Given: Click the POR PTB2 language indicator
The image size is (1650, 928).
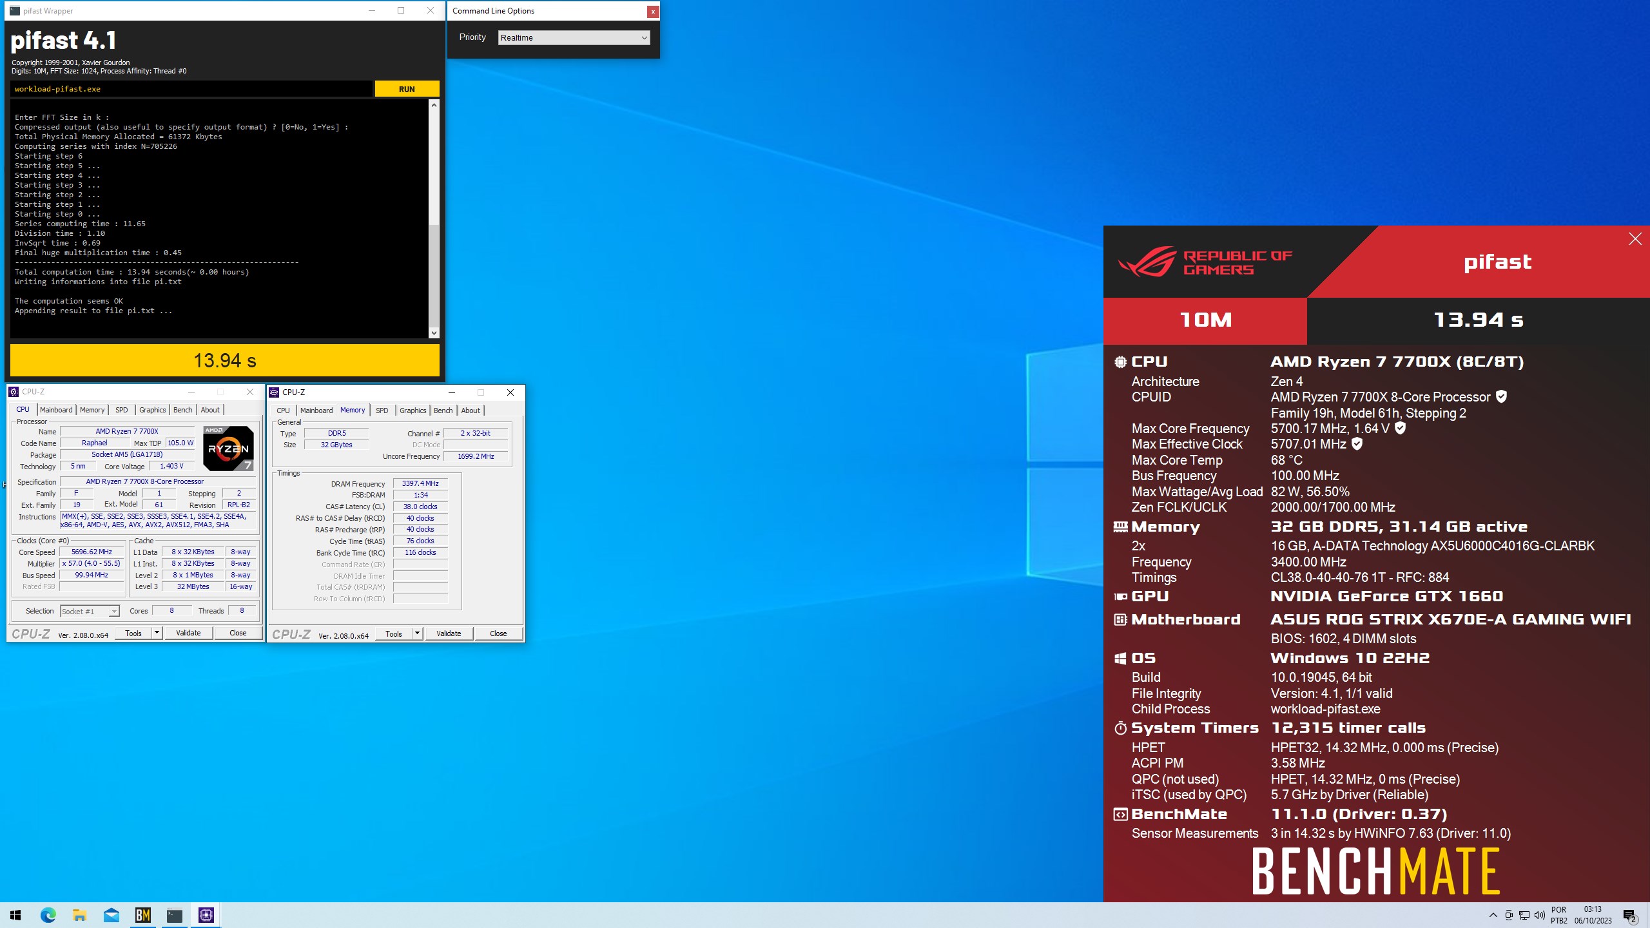Looking at the screenshot, I should (x=1558, y=915).
